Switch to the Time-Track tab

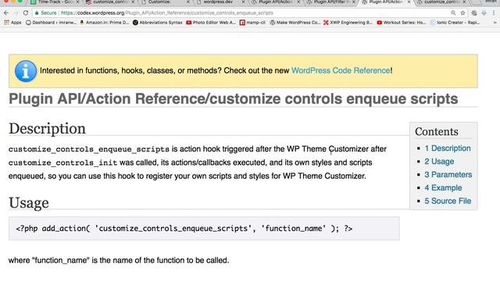coord(55,2)
